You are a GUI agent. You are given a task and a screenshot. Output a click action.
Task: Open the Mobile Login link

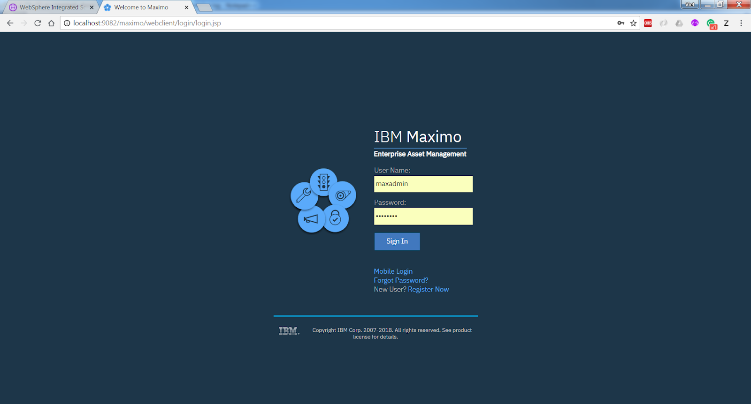click(x=393, y=271)
